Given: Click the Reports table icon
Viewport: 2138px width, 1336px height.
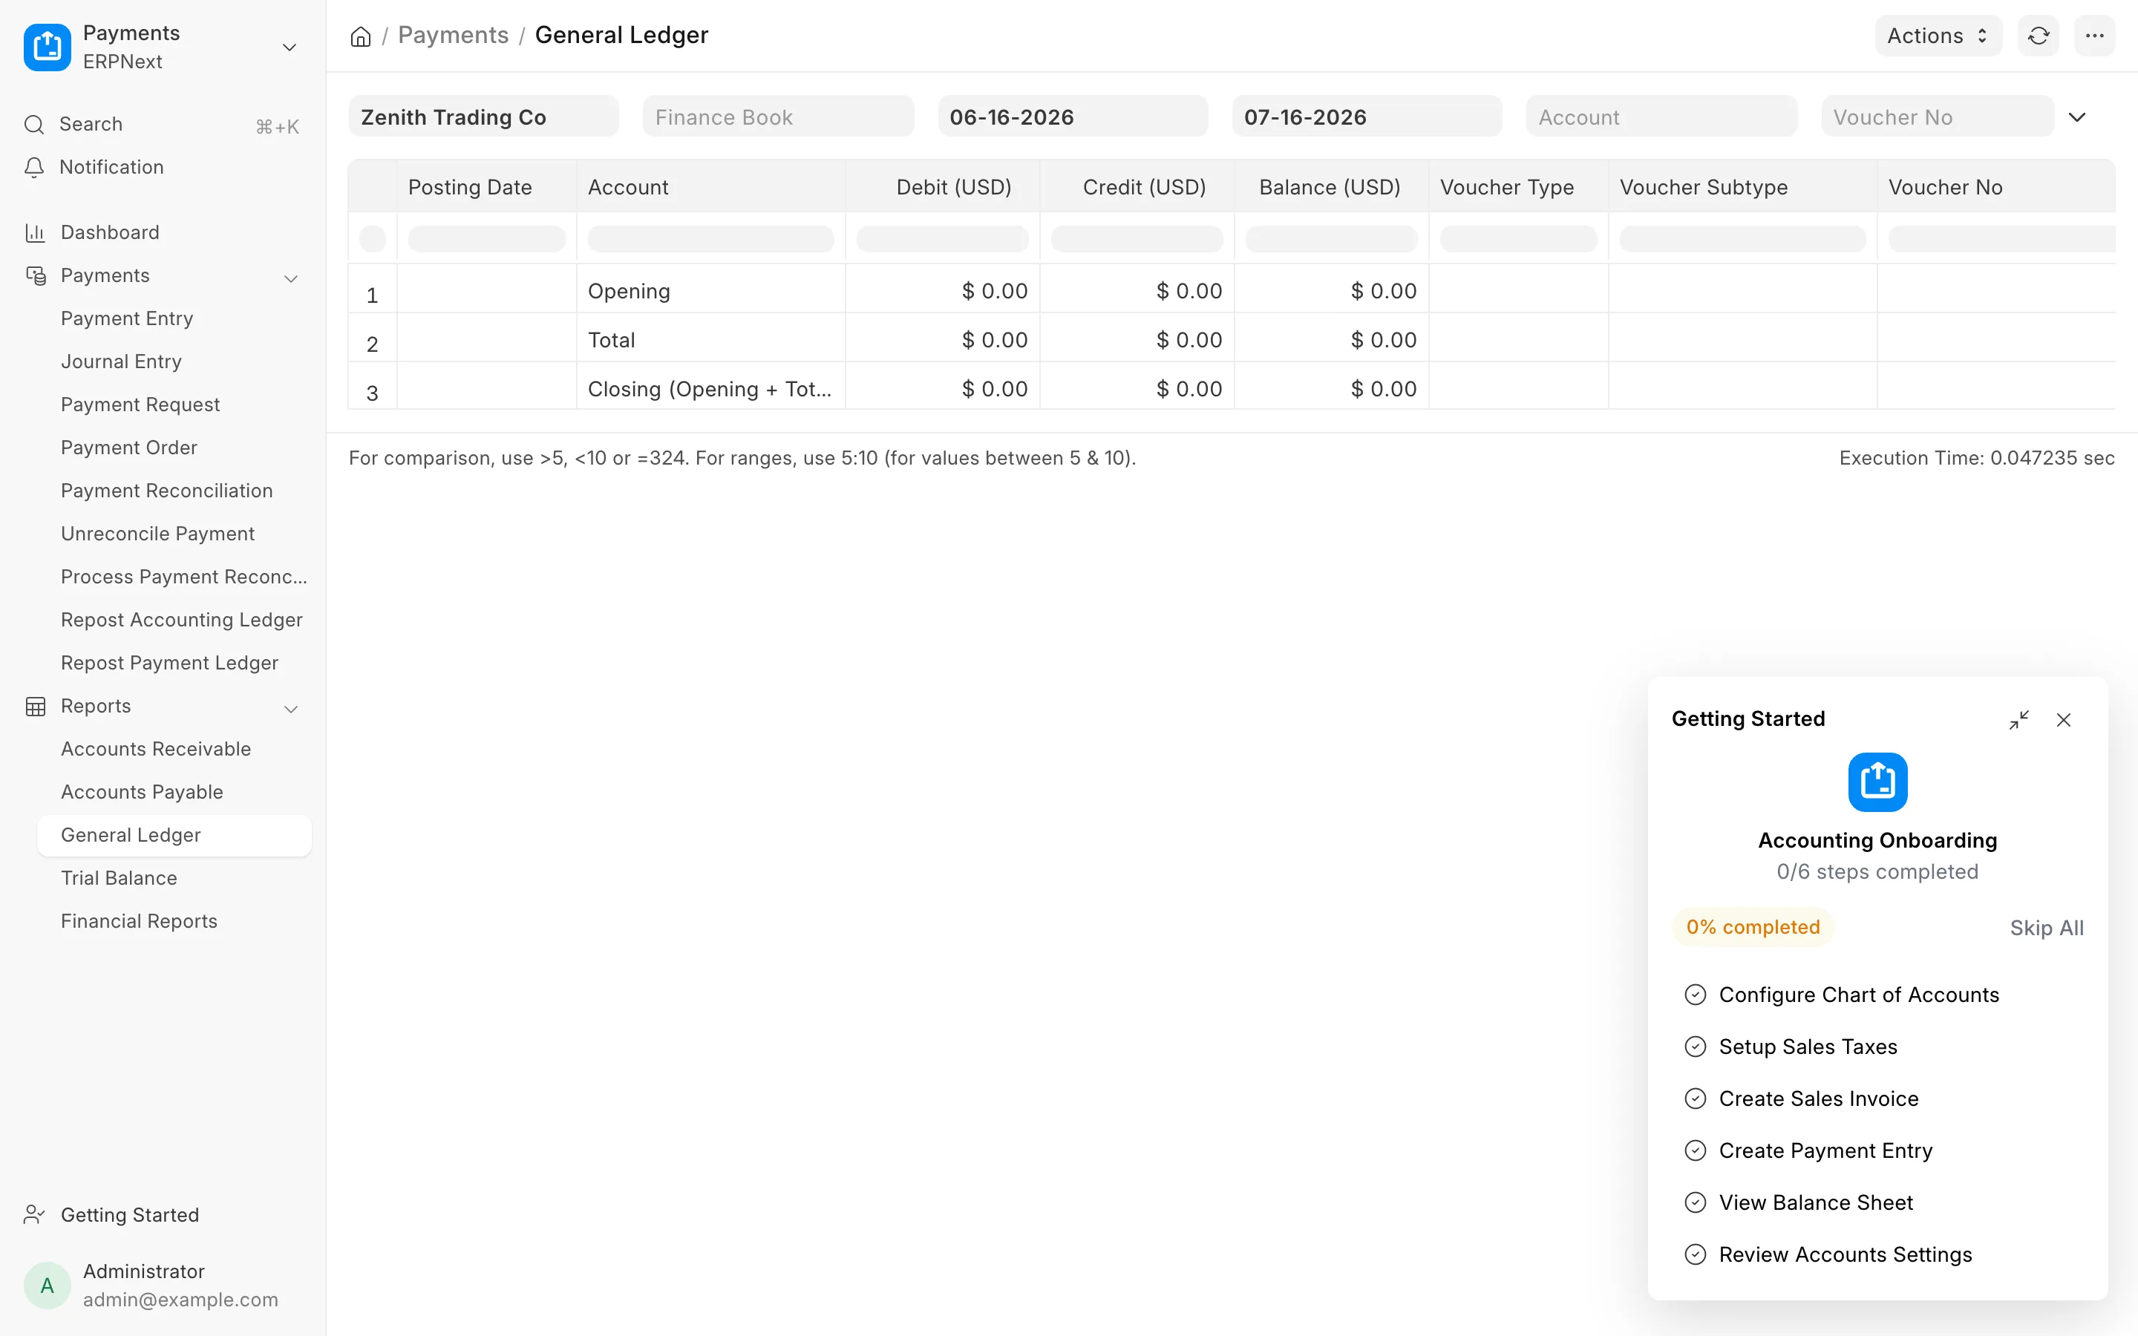Looking at the screenshot, I should 36,706.
